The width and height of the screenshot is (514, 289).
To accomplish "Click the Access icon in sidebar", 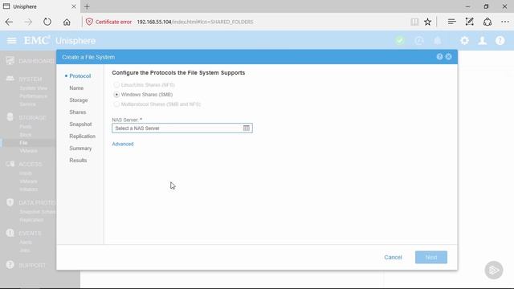I will pos(10,164).
